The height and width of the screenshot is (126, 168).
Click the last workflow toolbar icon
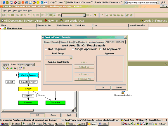pos(131,15)
